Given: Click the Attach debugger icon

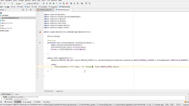Looking at the screenshot, I should (x=63, y=3).
